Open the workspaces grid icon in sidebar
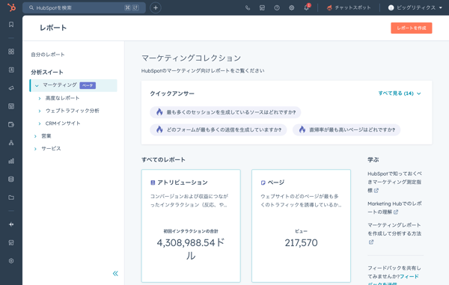 11,52
